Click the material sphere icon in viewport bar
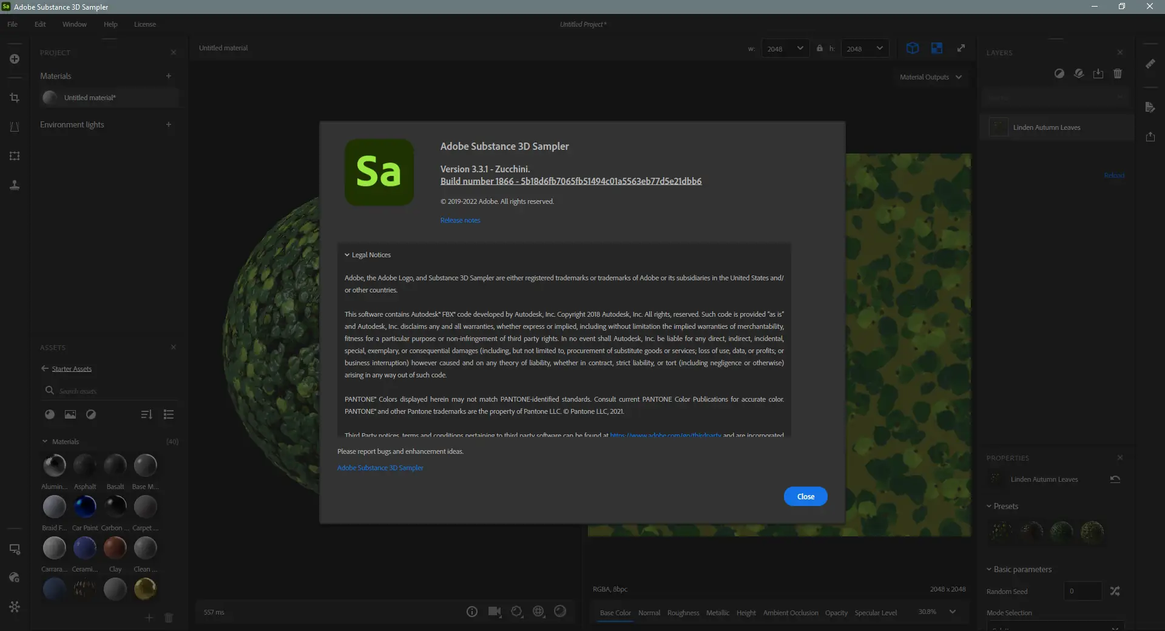The width and height of the screenshot is (1165, 631). tap(560, 612)
